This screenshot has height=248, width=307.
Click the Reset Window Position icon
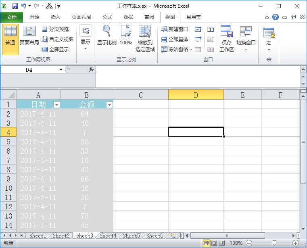tap(211, 50)
